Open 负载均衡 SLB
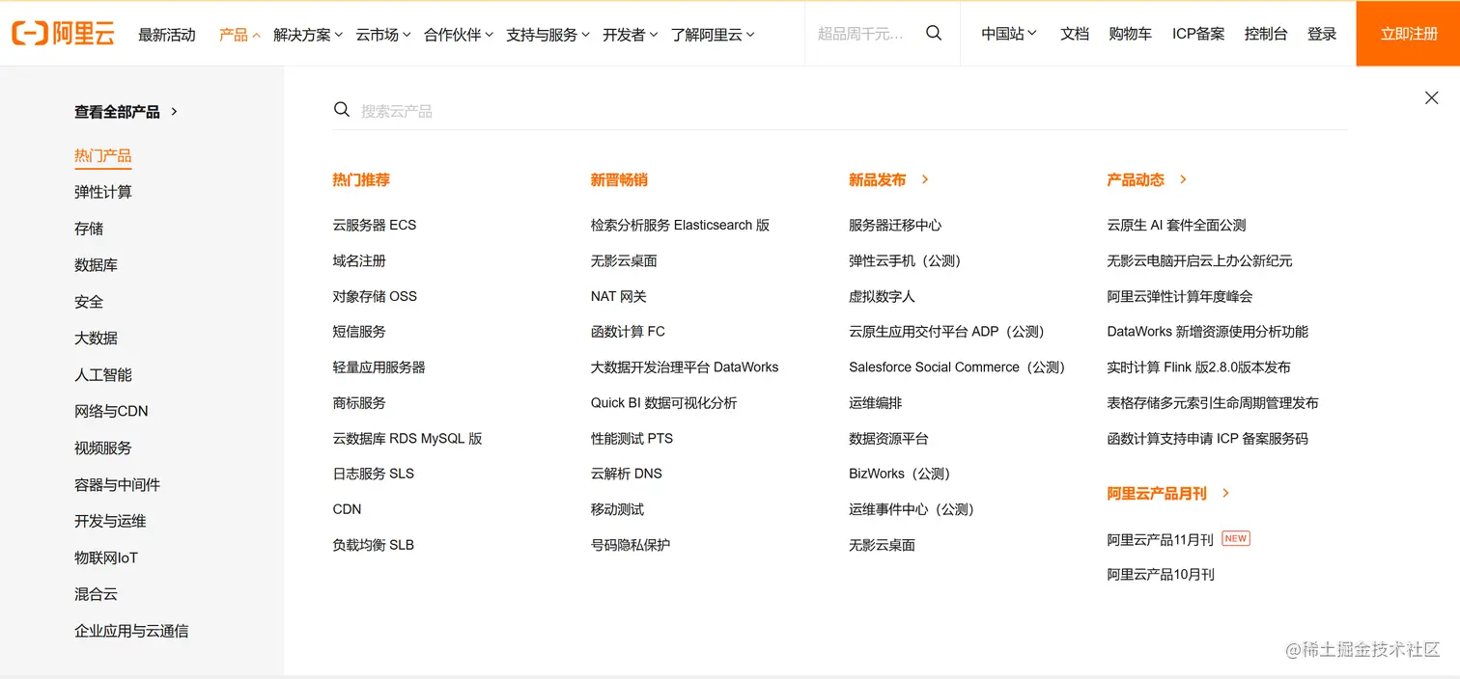 (374, 545)
